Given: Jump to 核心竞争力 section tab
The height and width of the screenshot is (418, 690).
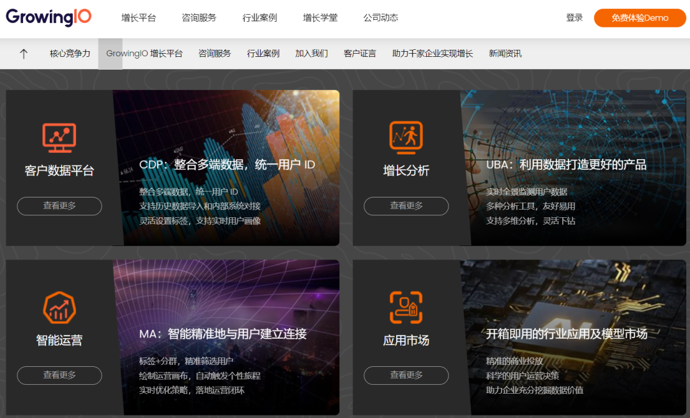Looking at the screenshot, I should (x=70, y=54).
